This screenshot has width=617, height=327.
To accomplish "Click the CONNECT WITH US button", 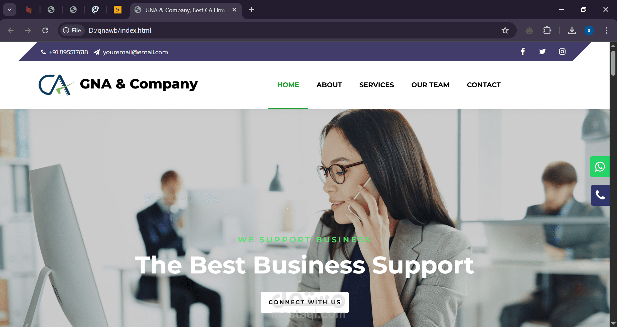I will pos(305,302).
